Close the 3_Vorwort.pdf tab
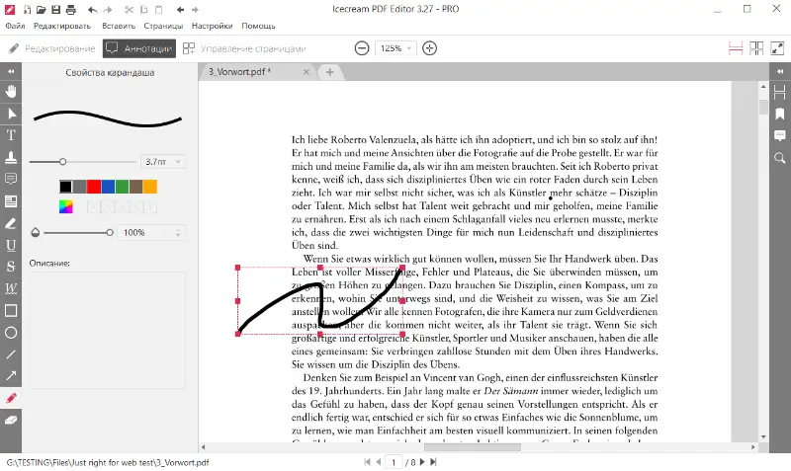 (307, 72)
